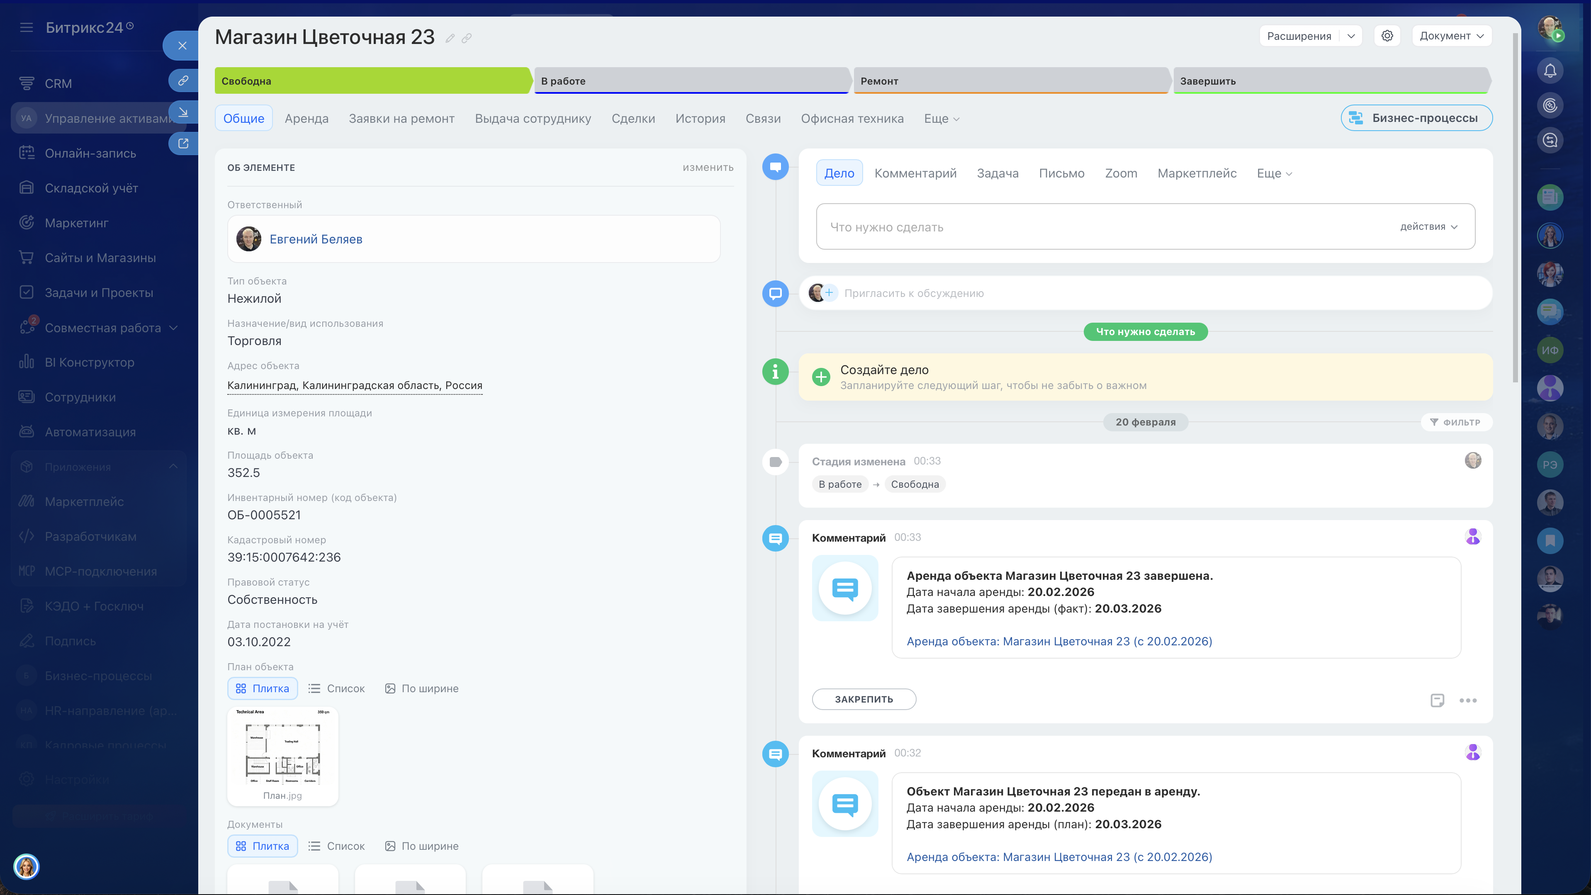Screen dimensions: 1591x895
Task: Open the notifications bell in the right sidebar
Action: click(x=1550, y=71)
